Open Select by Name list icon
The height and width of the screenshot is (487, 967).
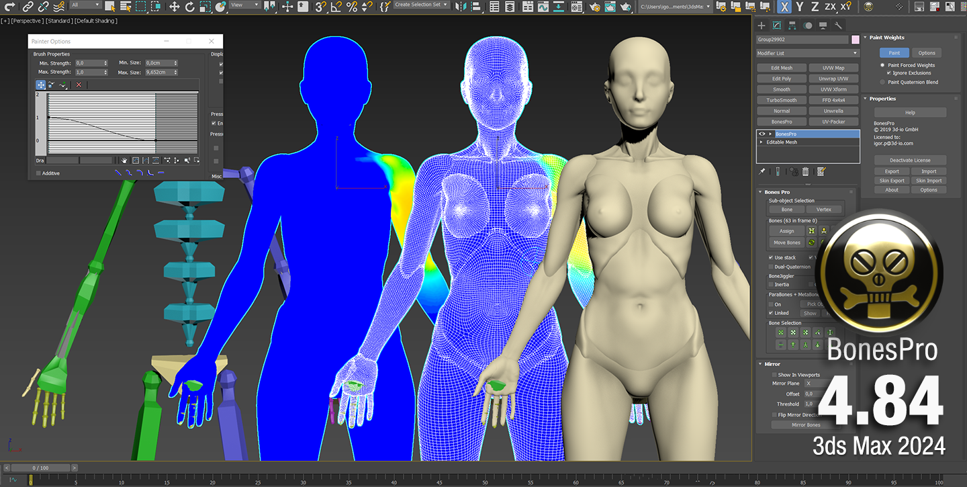pyautogui.click(x=126, y=6)
